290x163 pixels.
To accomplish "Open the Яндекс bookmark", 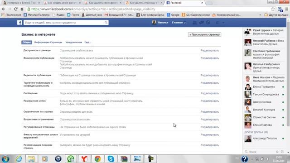I will coord(59,15).
